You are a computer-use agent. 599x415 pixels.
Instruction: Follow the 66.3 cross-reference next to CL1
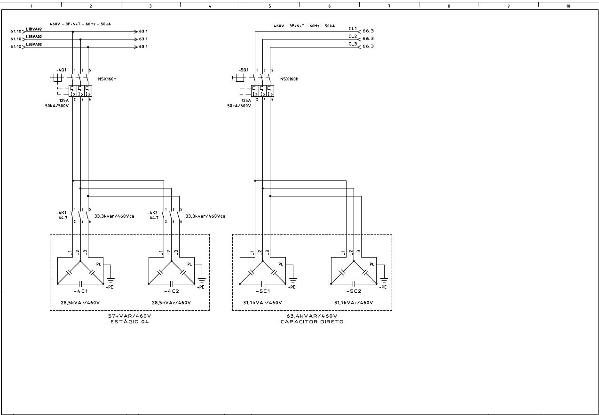point(368,31)
